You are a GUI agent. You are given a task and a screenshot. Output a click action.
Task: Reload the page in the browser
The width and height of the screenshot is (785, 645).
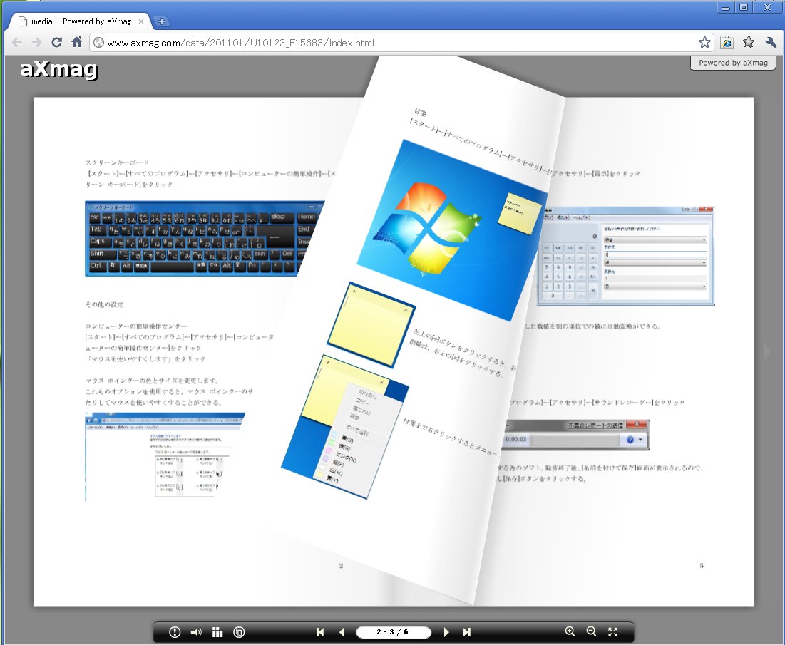(56, 43)
